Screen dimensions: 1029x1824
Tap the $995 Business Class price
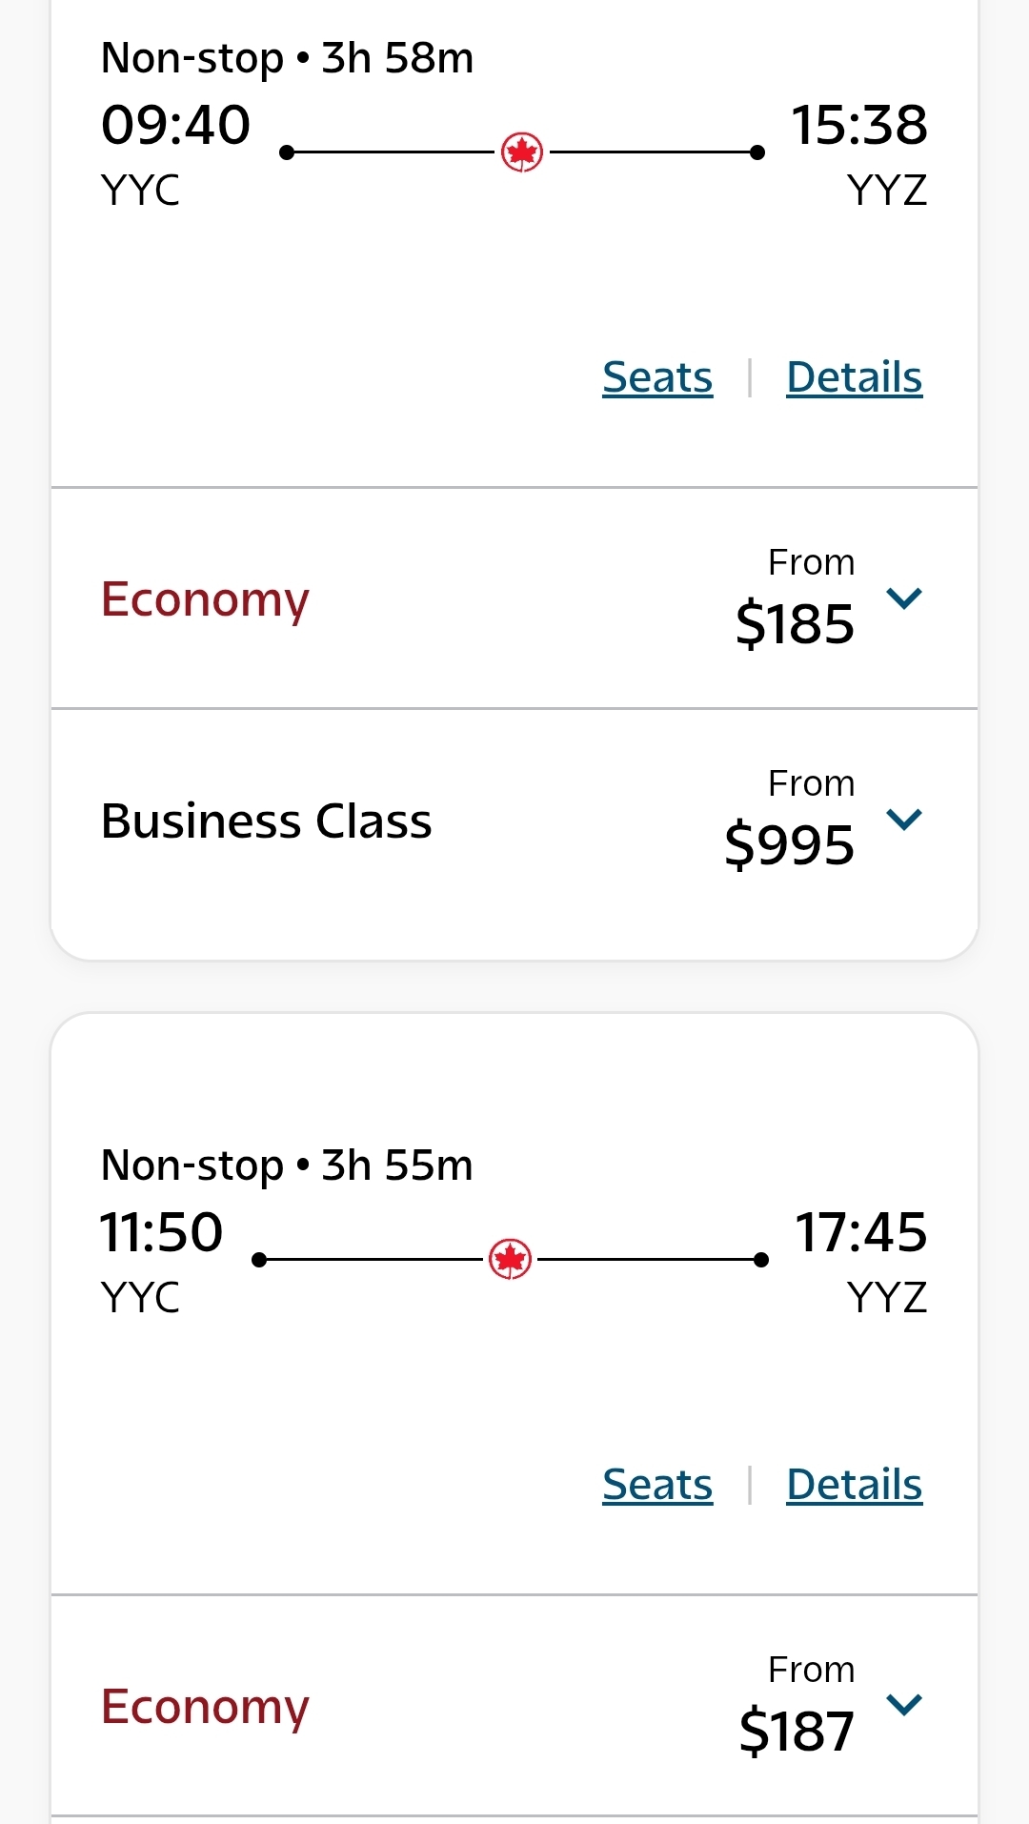click(789, 846)
